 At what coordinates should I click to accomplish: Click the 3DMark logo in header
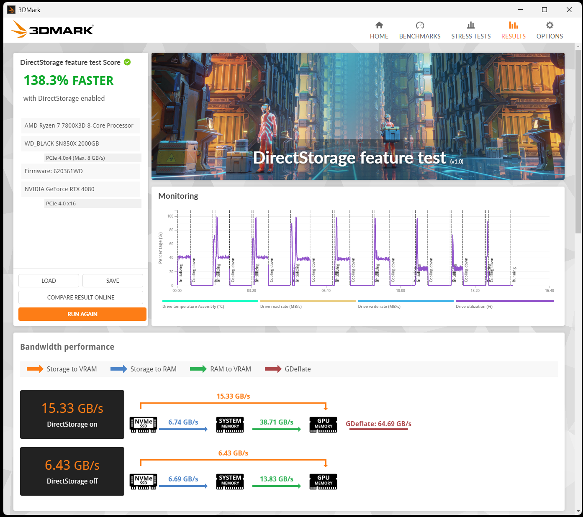click(x=52, y=29)
